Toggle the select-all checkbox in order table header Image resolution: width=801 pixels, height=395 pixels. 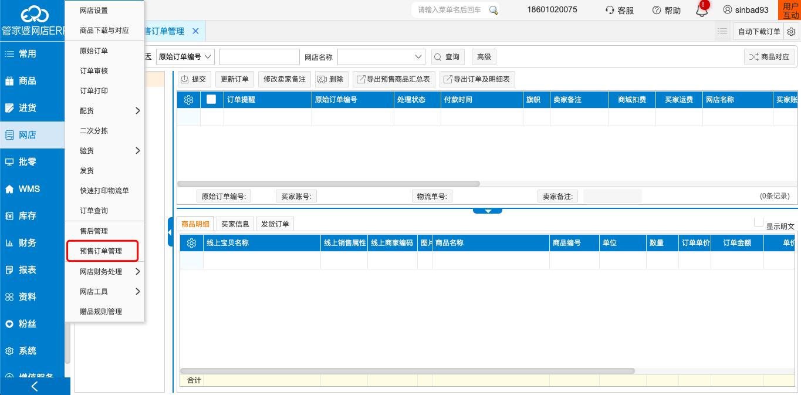[211, 99]
